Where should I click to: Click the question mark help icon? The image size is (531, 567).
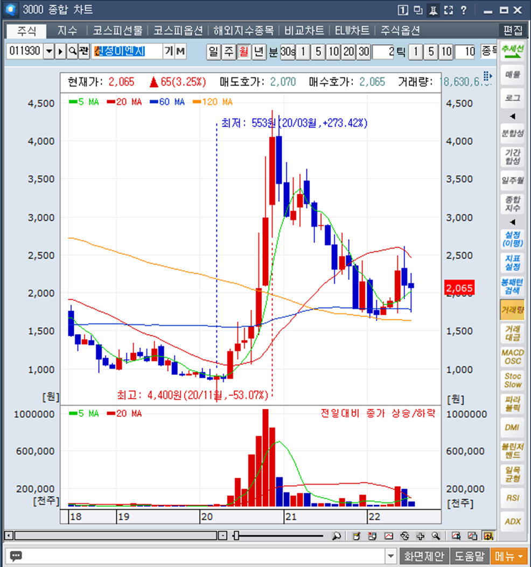pyautogui.click(x=464, y=10)
